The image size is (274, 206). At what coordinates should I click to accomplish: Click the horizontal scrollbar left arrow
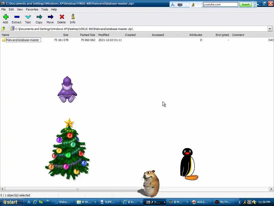point(3,189)
